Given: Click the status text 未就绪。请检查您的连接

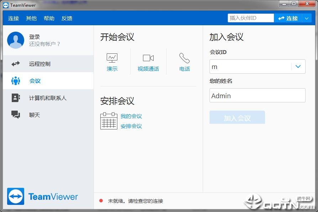Looking at the screenshot, I should pyautogui.click(x=136, y=201).
